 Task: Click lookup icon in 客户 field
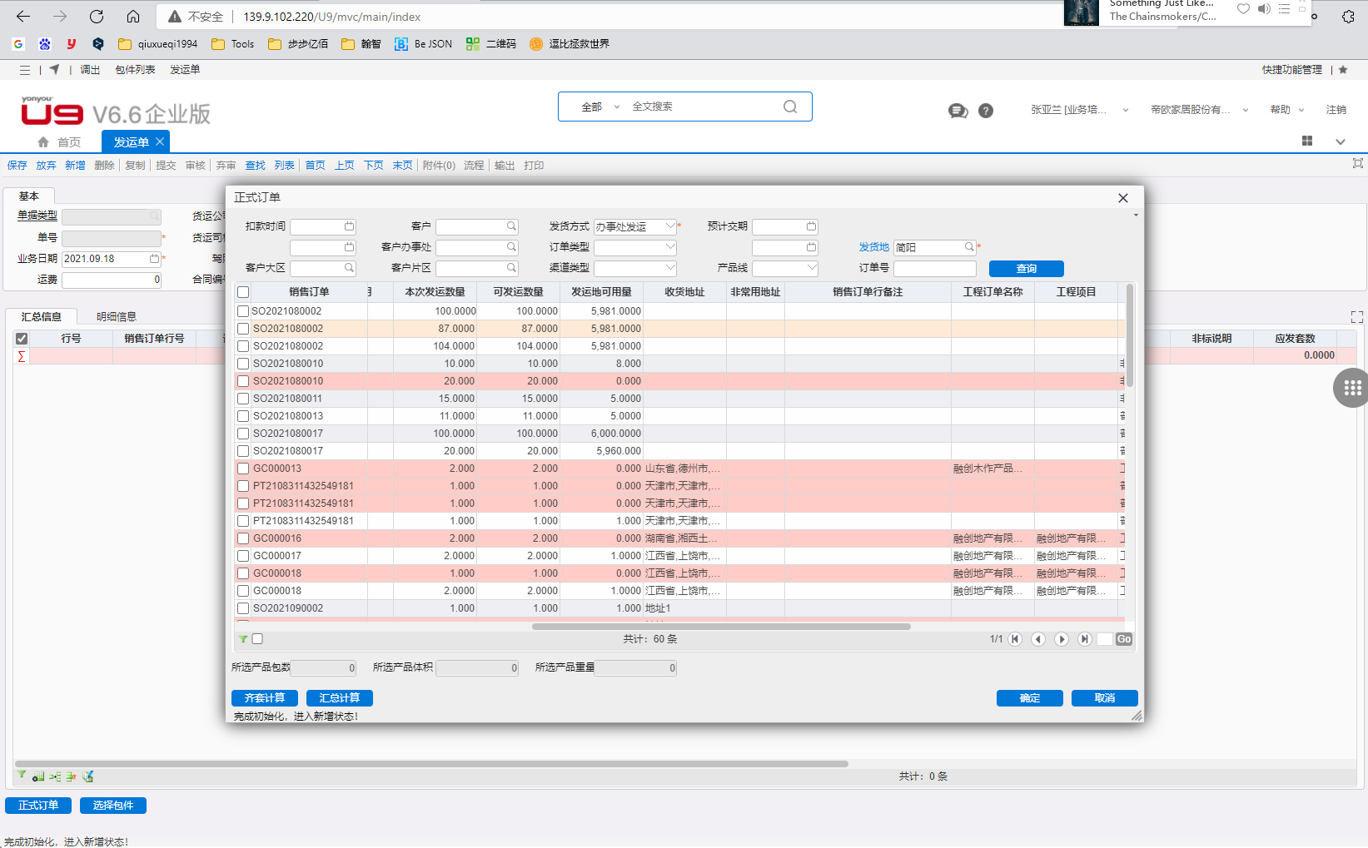511,226
